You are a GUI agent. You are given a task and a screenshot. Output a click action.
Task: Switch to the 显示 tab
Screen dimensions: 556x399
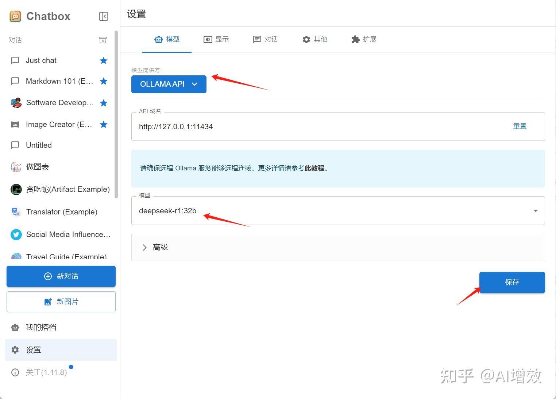point(216,39)
